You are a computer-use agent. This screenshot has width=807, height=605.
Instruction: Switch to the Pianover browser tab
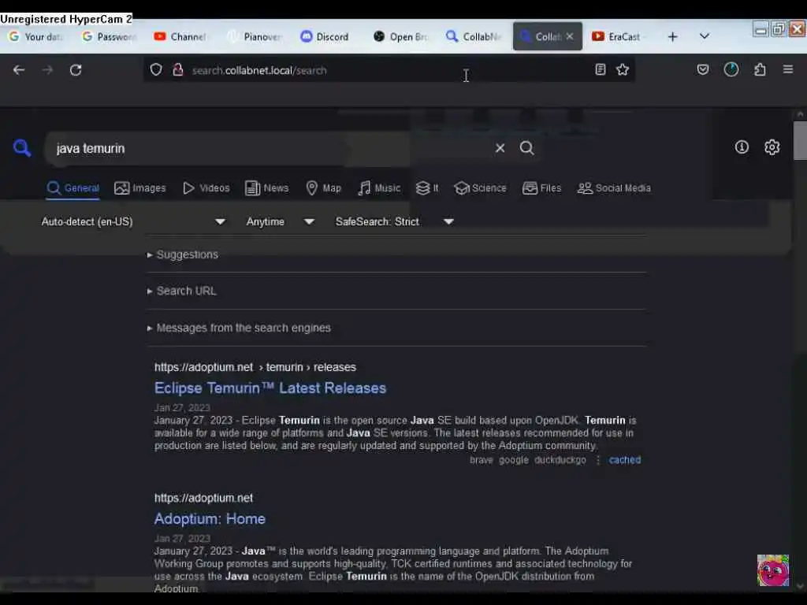click(256, 36)
